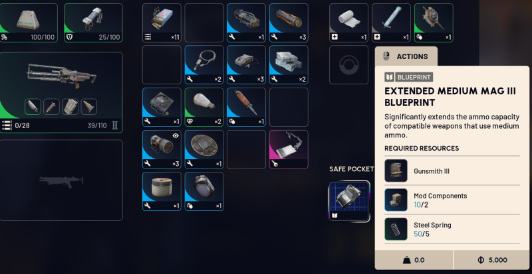This screenshot has width=532, height=274.
Task: Select the blueprint in the safe pocket
Action: pyautogui.click(x=348, y=201)
